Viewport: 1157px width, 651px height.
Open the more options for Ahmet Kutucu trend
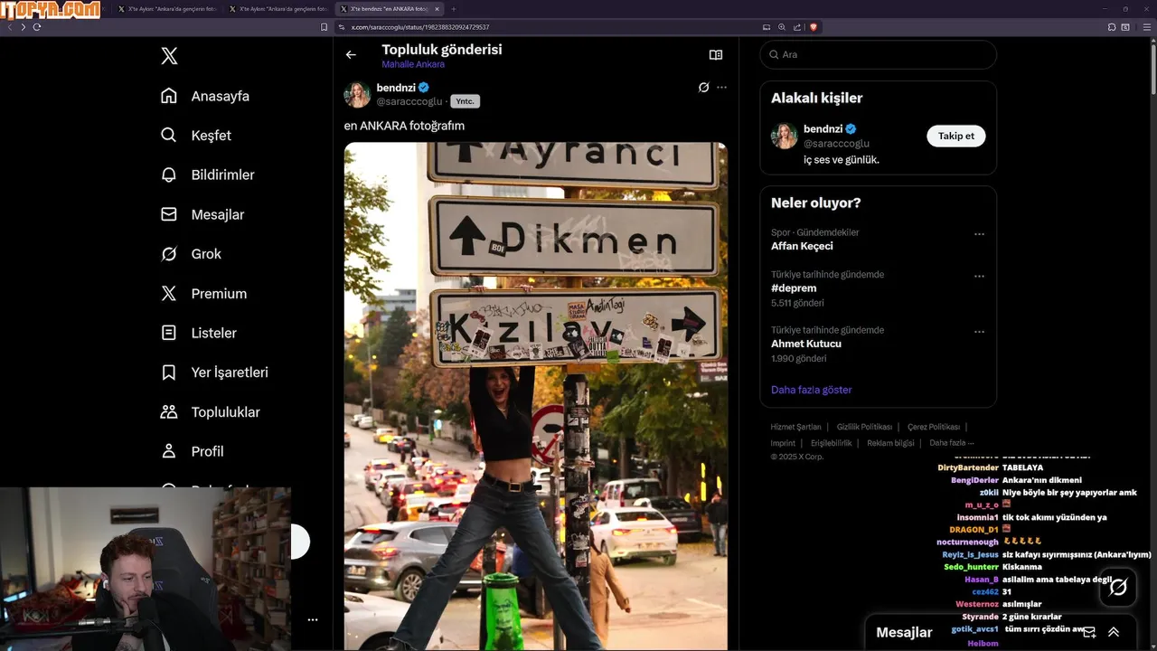979,332
